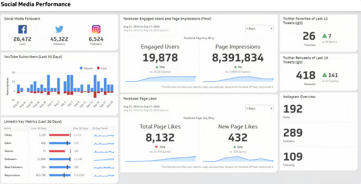
Task: Click the green up arrow at 35%
Action: (x=235, y=147)
